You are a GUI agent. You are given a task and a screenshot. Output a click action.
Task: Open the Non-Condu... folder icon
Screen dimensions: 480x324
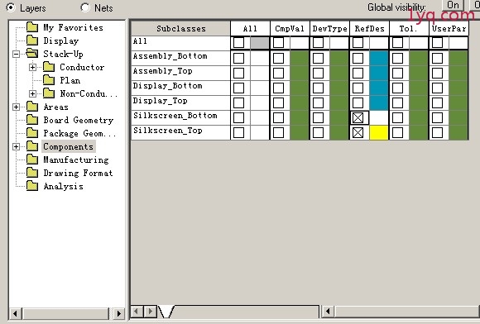49,93
